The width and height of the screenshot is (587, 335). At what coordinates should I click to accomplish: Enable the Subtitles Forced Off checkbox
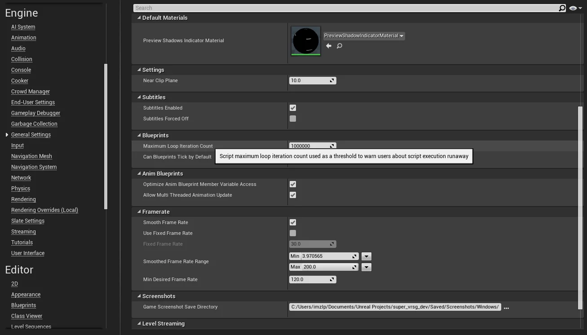(x=293, y=119)
